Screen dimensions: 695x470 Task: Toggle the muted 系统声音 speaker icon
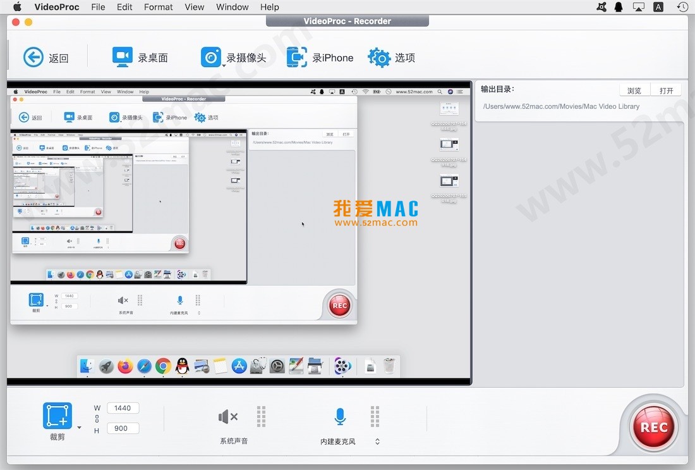[x=228, y=417]
